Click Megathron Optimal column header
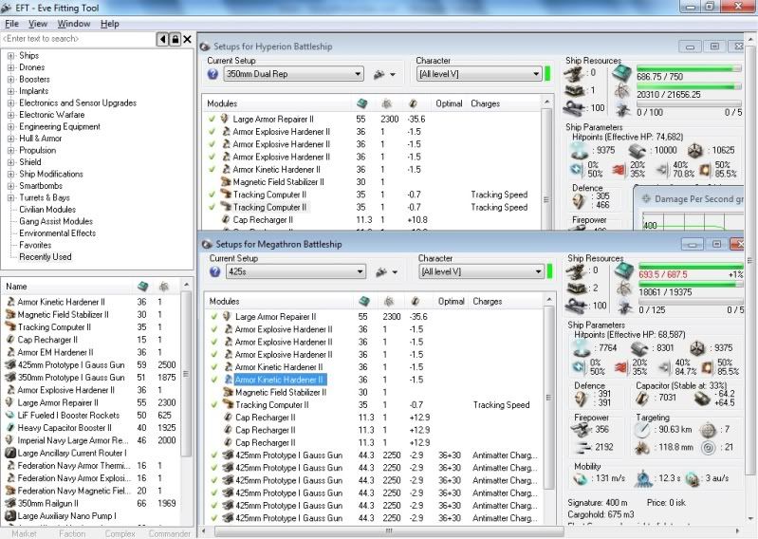Viewport: 758px width, 539px height. [451, 301]
